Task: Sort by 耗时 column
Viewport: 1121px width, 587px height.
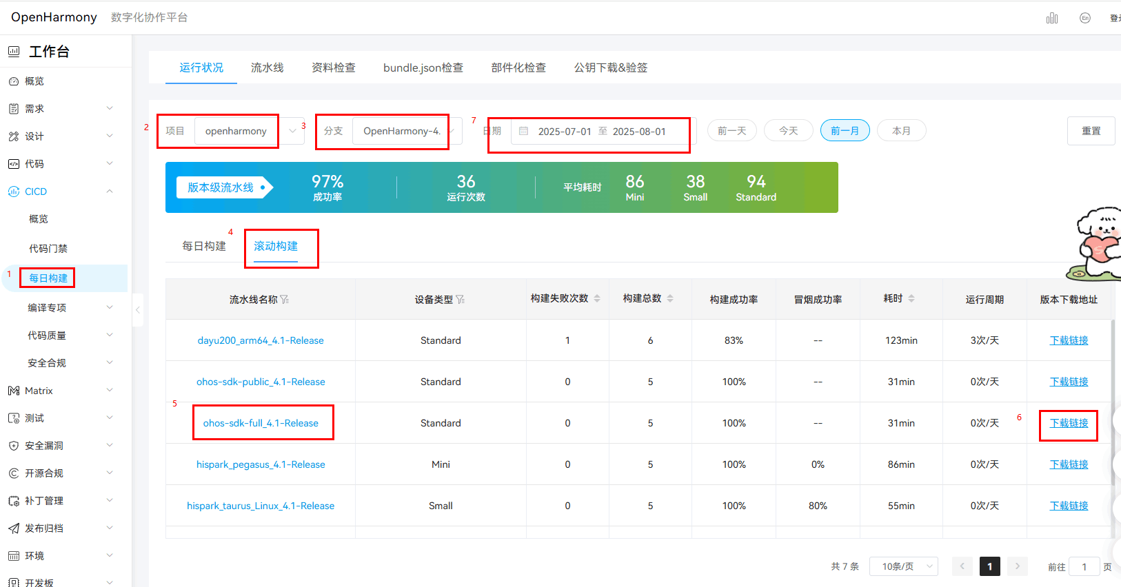Action: click(x=911, y=298)
